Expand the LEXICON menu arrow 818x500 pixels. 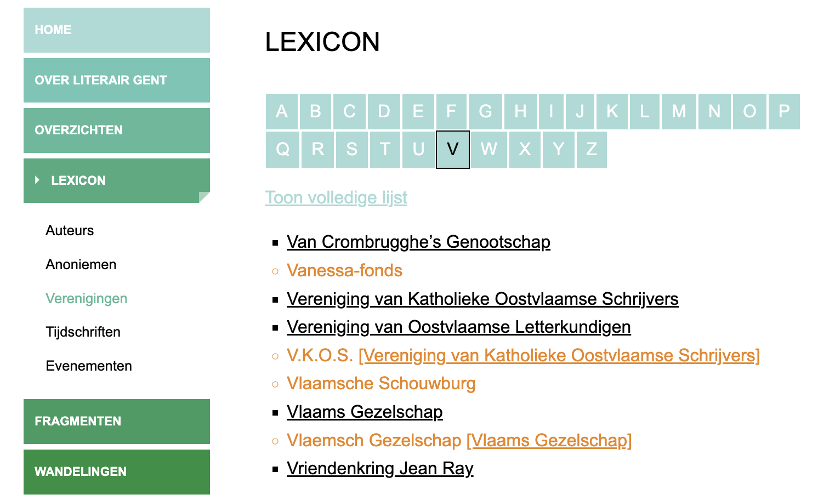37,180
